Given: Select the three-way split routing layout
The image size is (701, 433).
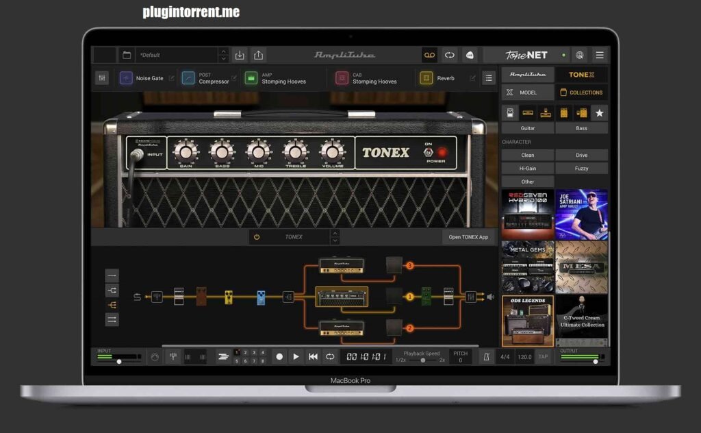Looking at the screenshot, I should pyautogui.click(x=112, y=305).
